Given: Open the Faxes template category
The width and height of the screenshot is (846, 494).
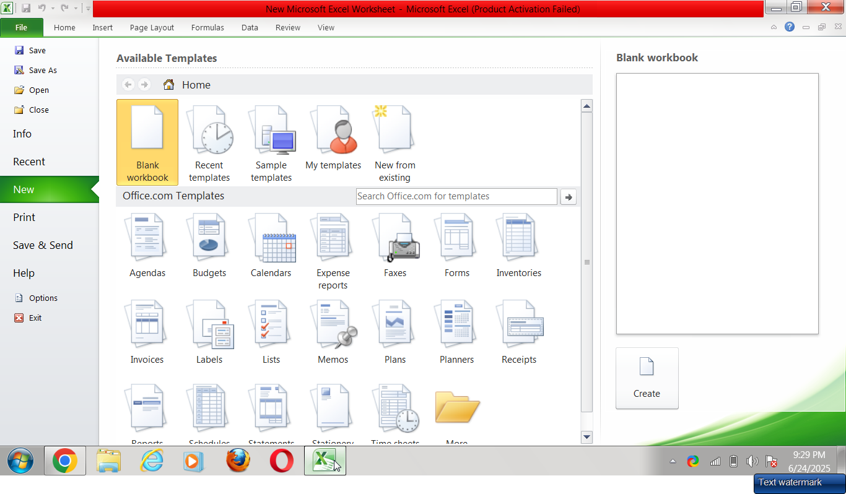Looking at the screenshot, I should [x=395, y=245].
